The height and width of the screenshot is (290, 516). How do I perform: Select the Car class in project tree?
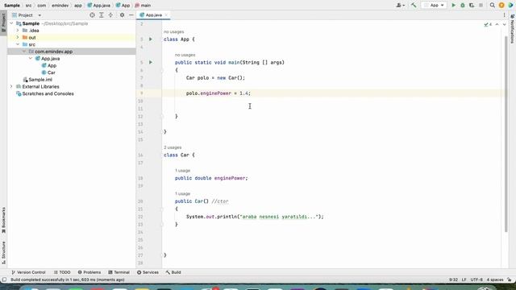[x=52, y=72]
